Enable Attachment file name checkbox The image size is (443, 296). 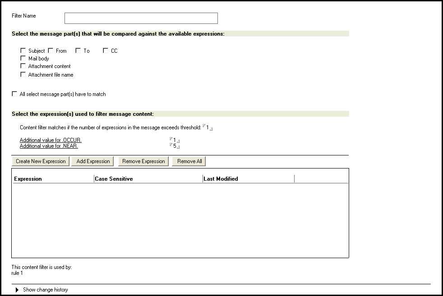pos(23,75)
